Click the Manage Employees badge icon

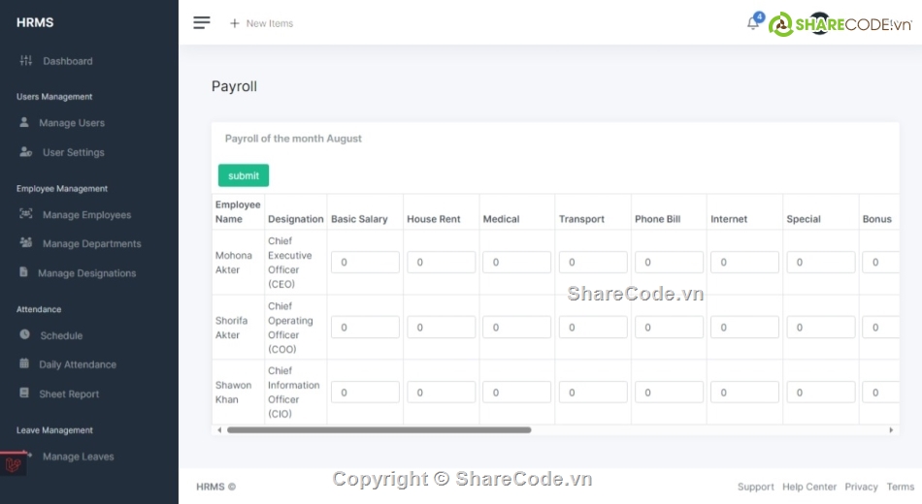click(x=26, y=214)
